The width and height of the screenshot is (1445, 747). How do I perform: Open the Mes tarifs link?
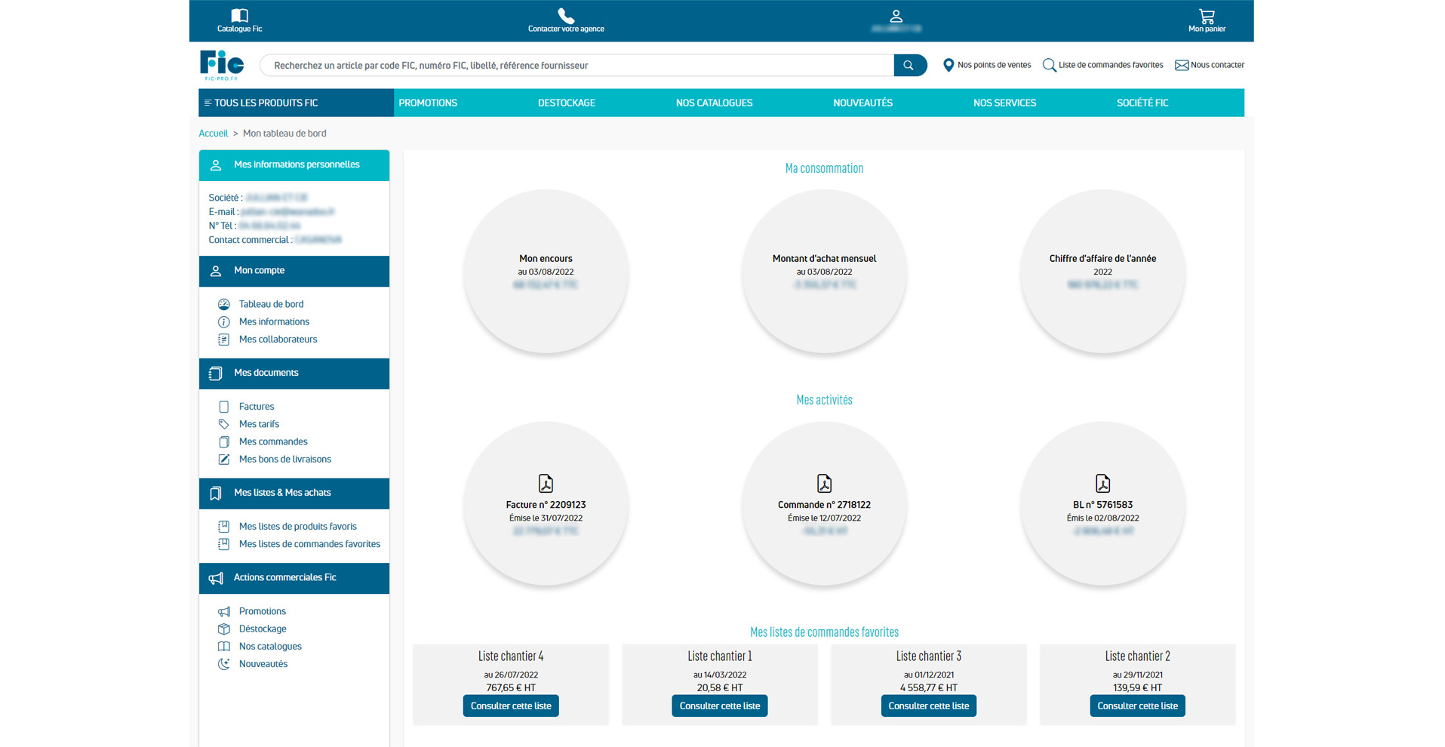(259, 424)
